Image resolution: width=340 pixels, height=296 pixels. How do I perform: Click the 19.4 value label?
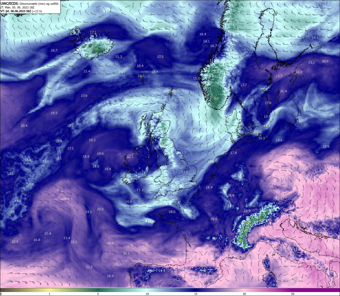click(108, 169)
